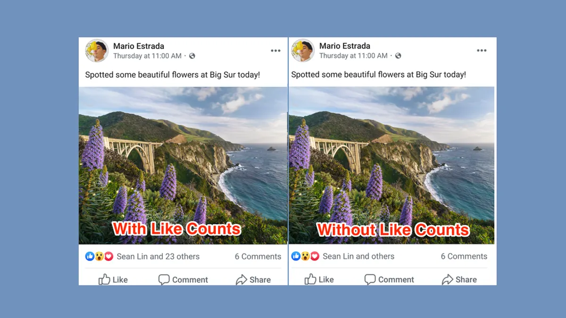The image size is (566, 318).
Task: Click the Comment button on the right post
Action: pyautogui.click(x=389, y=279)
